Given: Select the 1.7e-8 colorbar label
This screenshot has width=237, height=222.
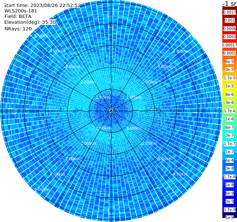Looking at the screenshot, I should coord(230,177).
